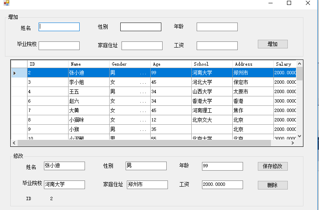Image resolution: width=319 pixels, height=210 pixels.
Task: Edit the 毕业院校 field containing 河南大学
Action: pos(64,185)
